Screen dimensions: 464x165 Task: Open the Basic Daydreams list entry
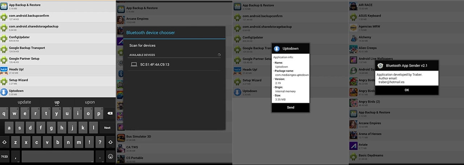(x=406, y=157)
